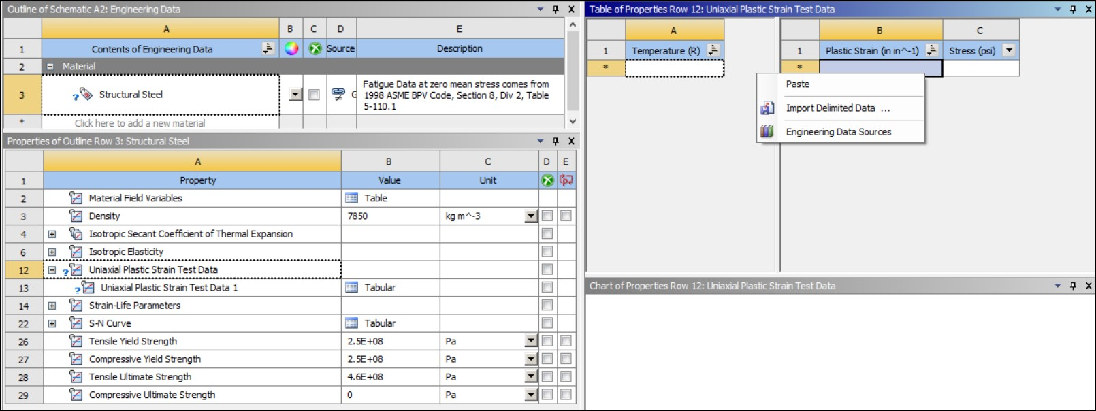Click the outline panel scroll down arrow
Viewport: 1096px width, 411px height.
pyautogui.click(x=573, y=121)
